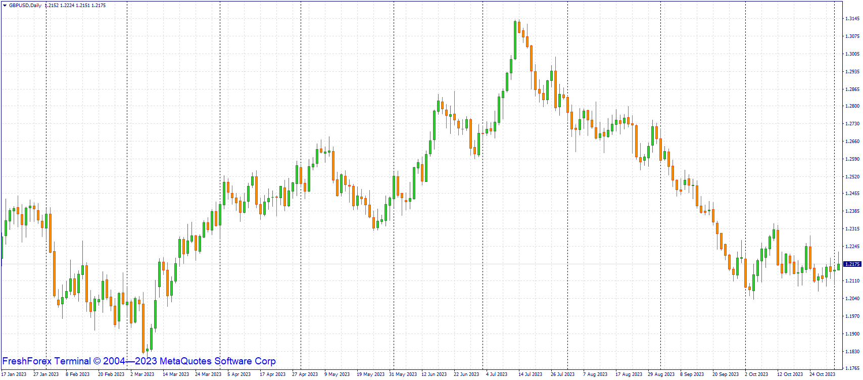Click the 24 Mar 2023 date label
This screenshot has height=380, width=863.
[x=208, y=374]
